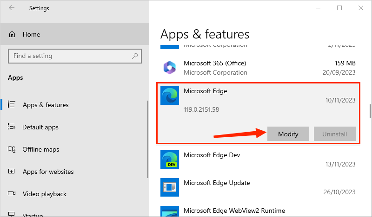
Task: Click the greyed Uninstall button
Action: pyautogui.click(x=334, y=134)
